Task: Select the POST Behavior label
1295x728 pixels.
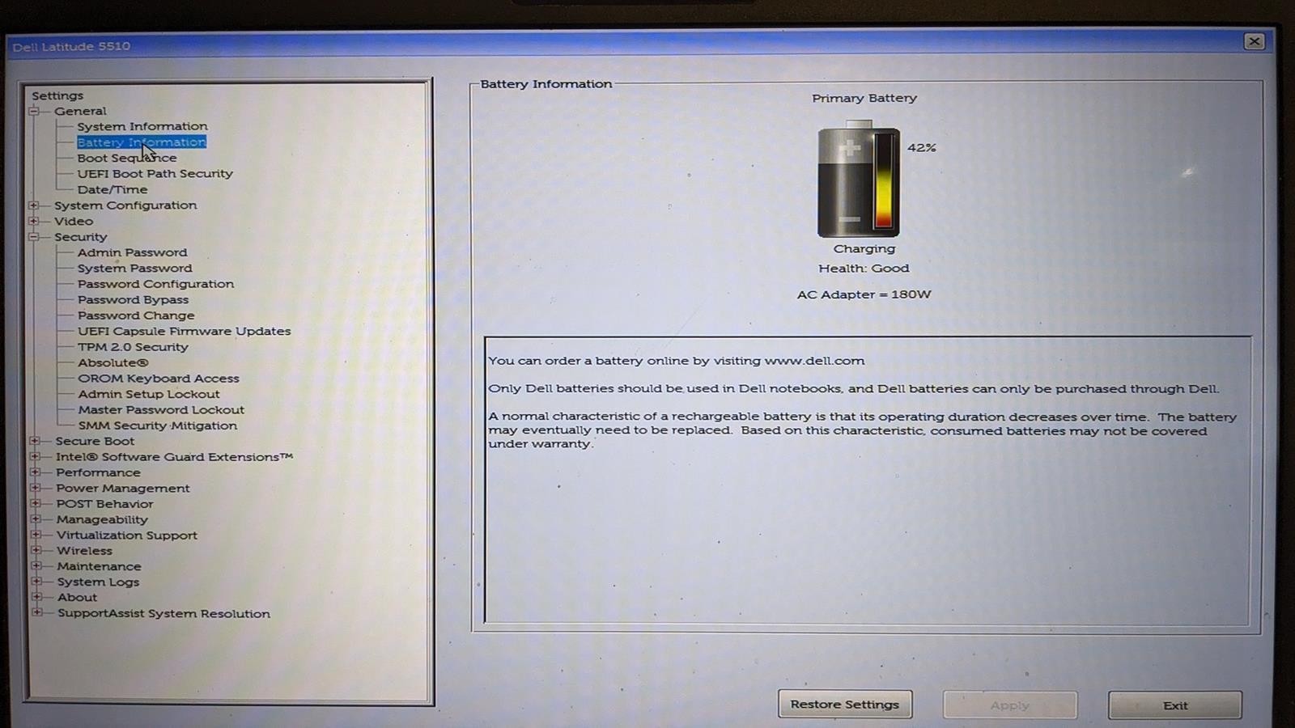Action: (x=104, y=503)
